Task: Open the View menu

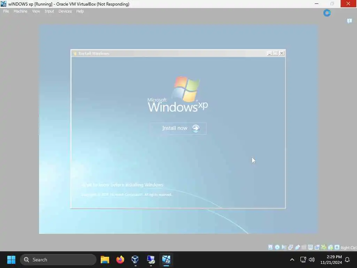Action: point(36,11)
